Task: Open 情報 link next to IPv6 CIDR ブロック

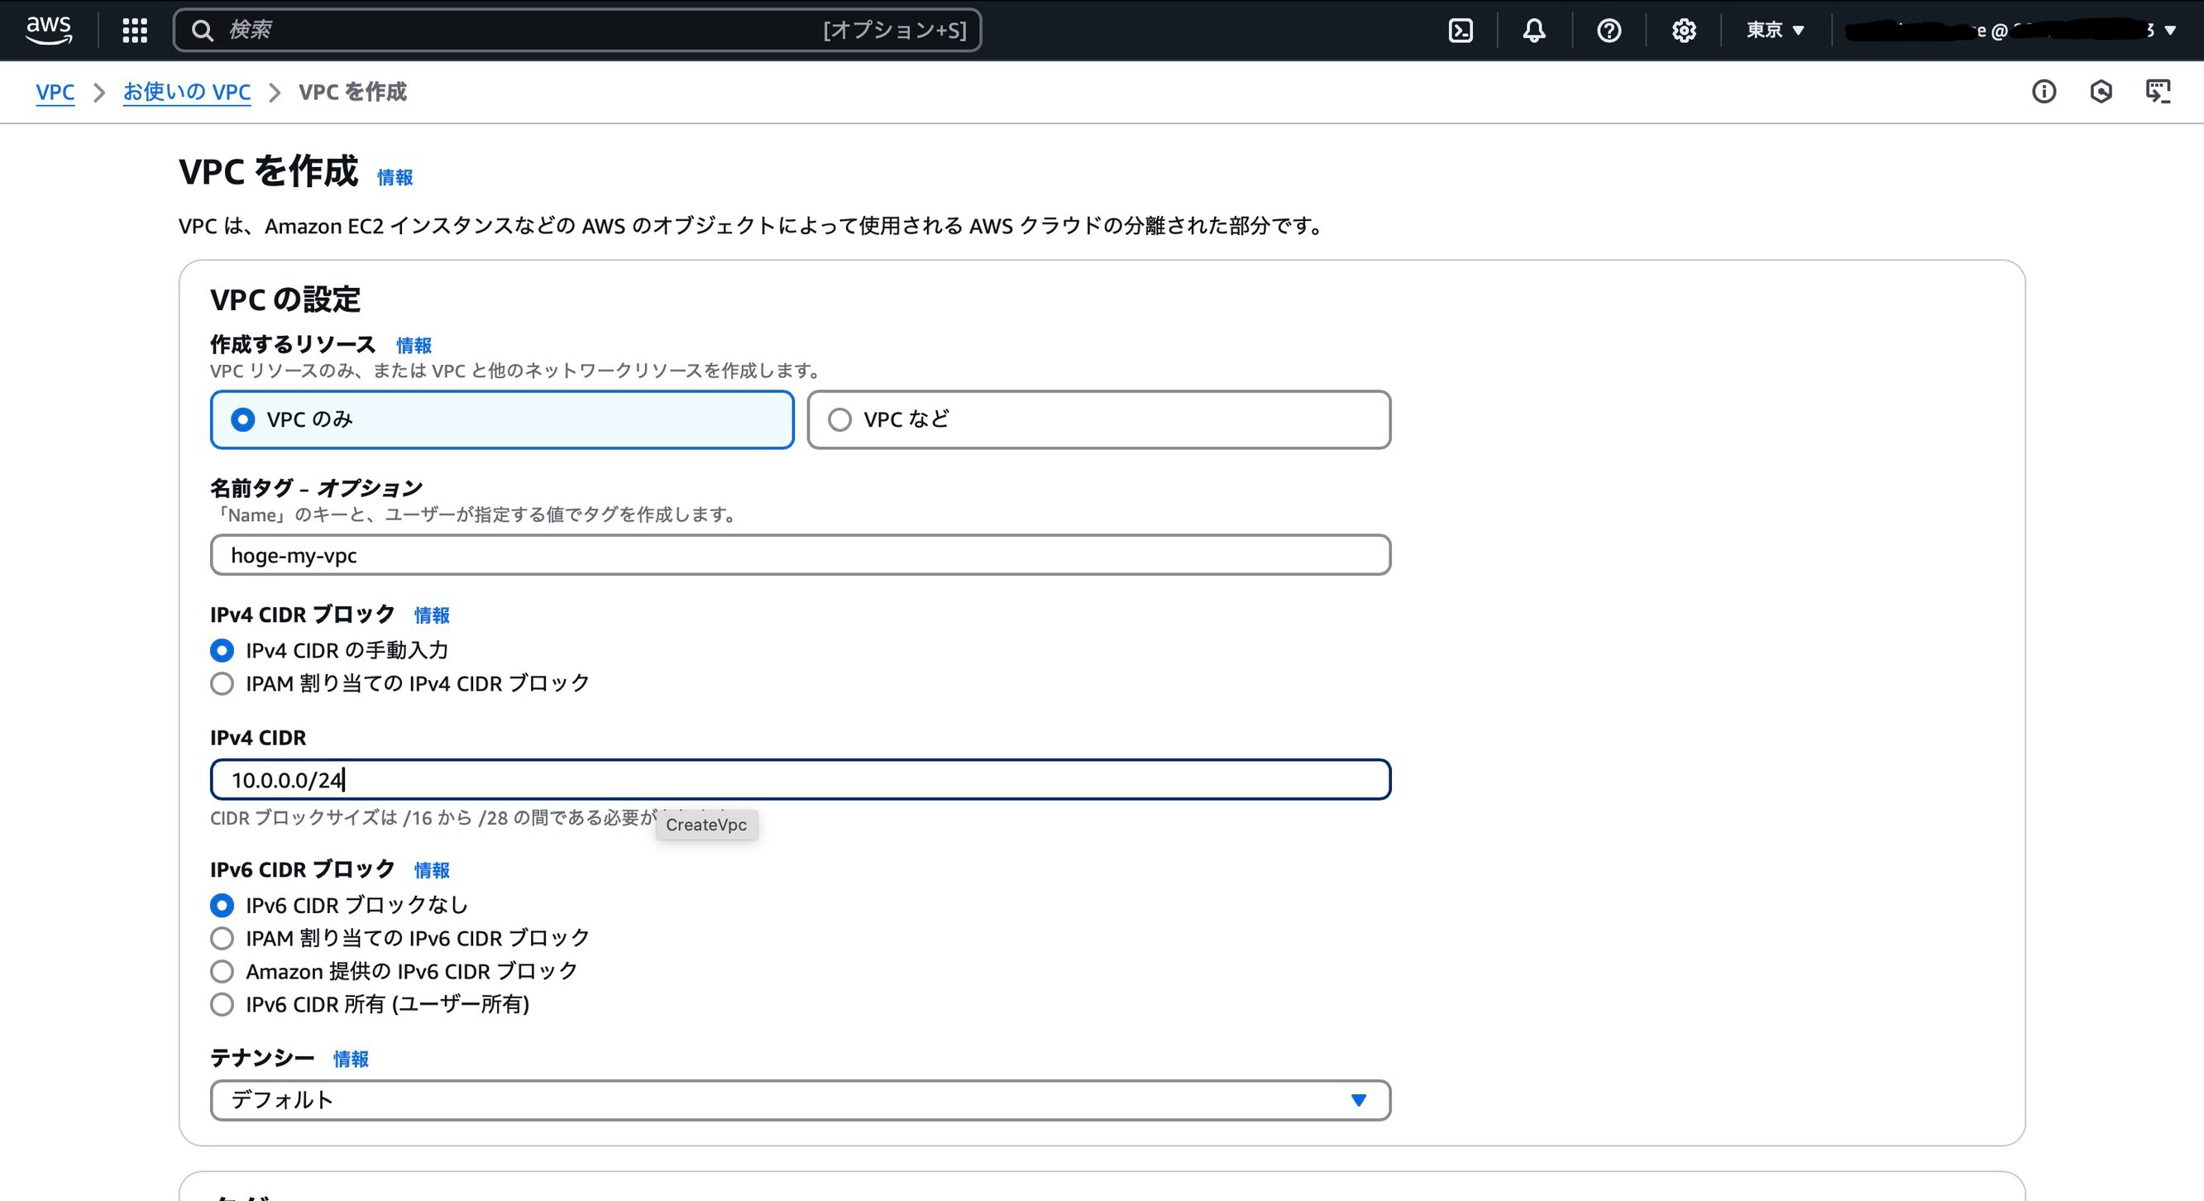Action: tap(431, 870)
